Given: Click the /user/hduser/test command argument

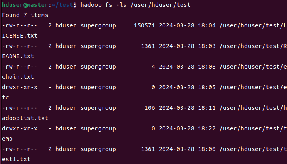Looking at the screenshot, I should [161, 5].
